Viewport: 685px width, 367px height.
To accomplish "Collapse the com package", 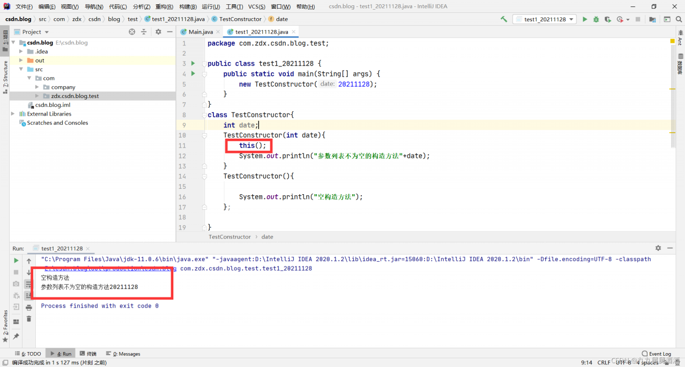I will pyautogui.click(x=29, y=79).
